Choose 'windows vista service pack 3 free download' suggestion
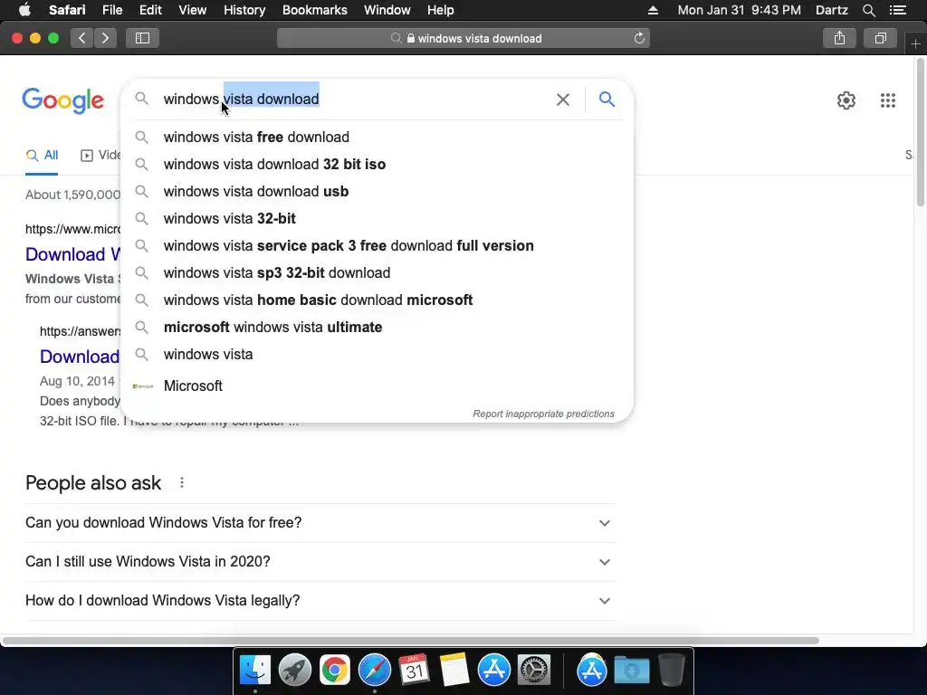Screen dimensions: 927x695 (377, 246)
